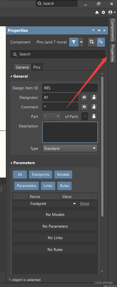Open the home page icon

click(x=97, y=12)
